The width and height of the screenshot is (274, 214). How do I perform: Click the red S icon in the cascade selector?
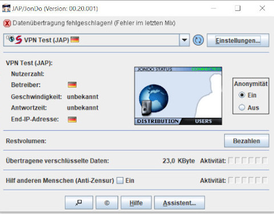point(19,40)
